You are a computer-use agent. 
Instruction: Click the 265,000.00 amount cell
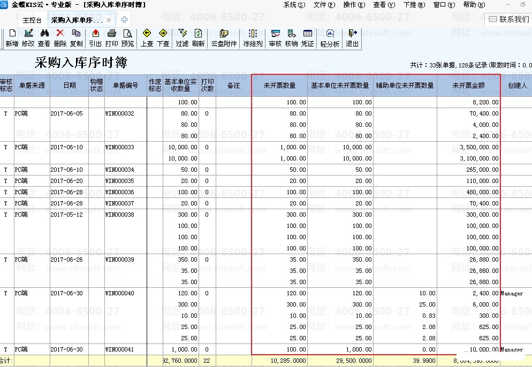click(x=482, y=170)
